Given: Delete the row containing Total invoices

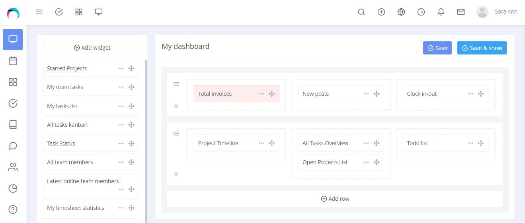Looking at the screenshot, I should click(x=176, y=106).
